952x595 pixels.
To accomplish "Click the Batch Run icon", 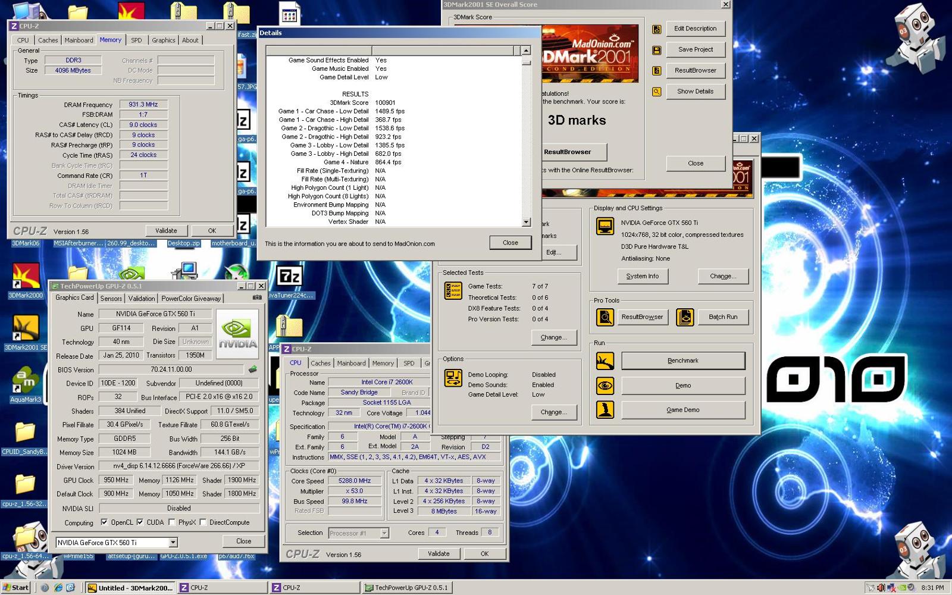I will pyautogui.click(x=685, y=317).
